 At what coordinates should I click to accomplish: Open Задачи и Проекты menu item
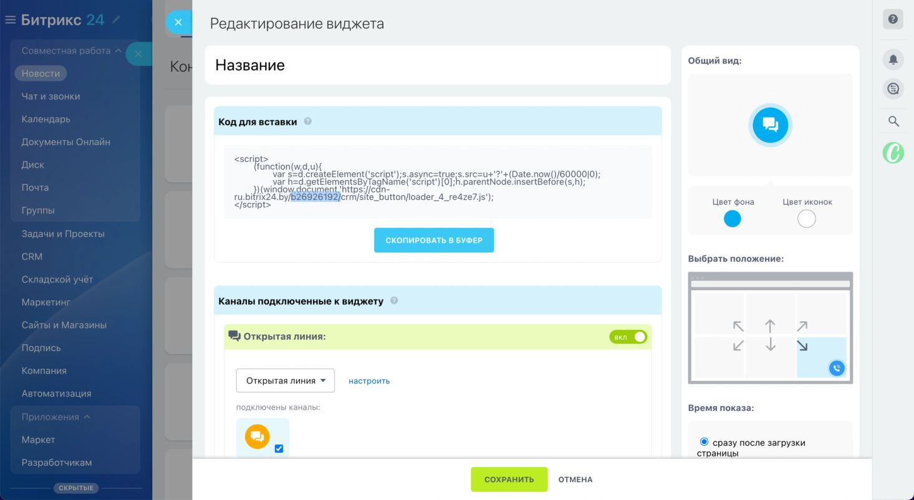(63, 234)
